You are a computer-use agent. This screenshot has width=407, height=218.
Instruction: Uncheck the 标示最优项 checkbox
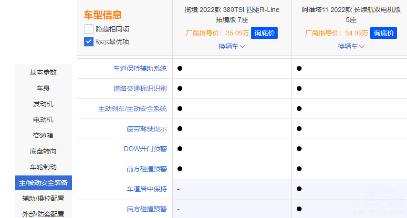(89, 42)
